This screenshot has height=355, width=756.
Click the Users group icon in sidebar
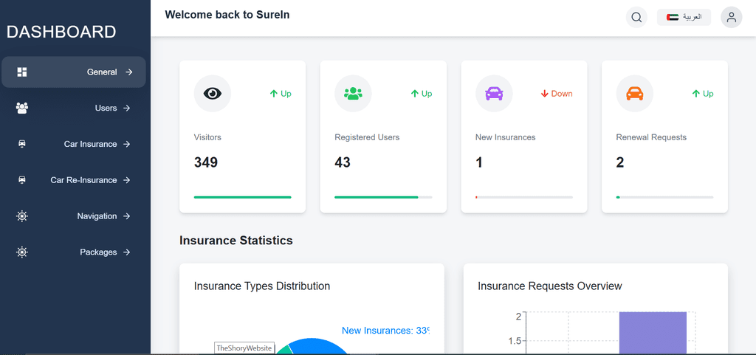tap(22, 108)
